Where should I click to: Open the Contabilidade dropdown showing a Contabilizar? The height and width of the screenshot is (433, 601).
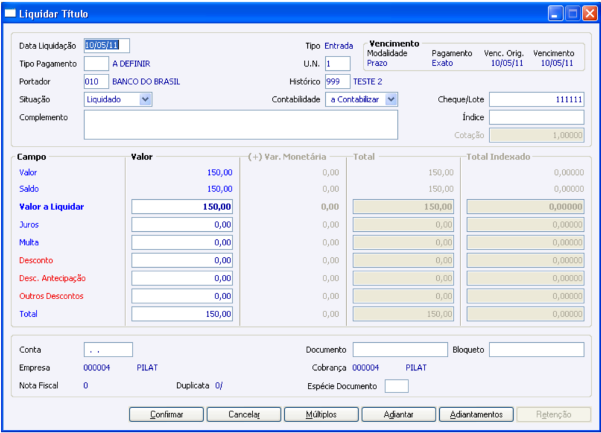[391, 99]
